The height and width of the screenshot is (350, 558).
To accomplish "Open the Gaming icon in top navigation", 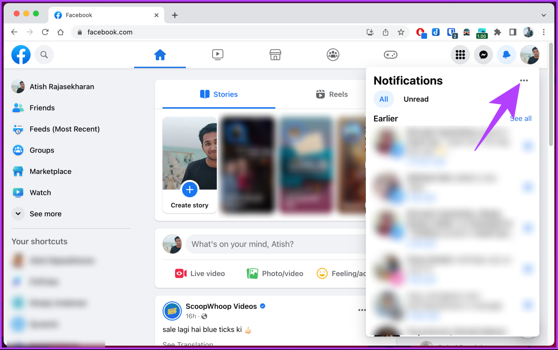I will pos(390,54).
